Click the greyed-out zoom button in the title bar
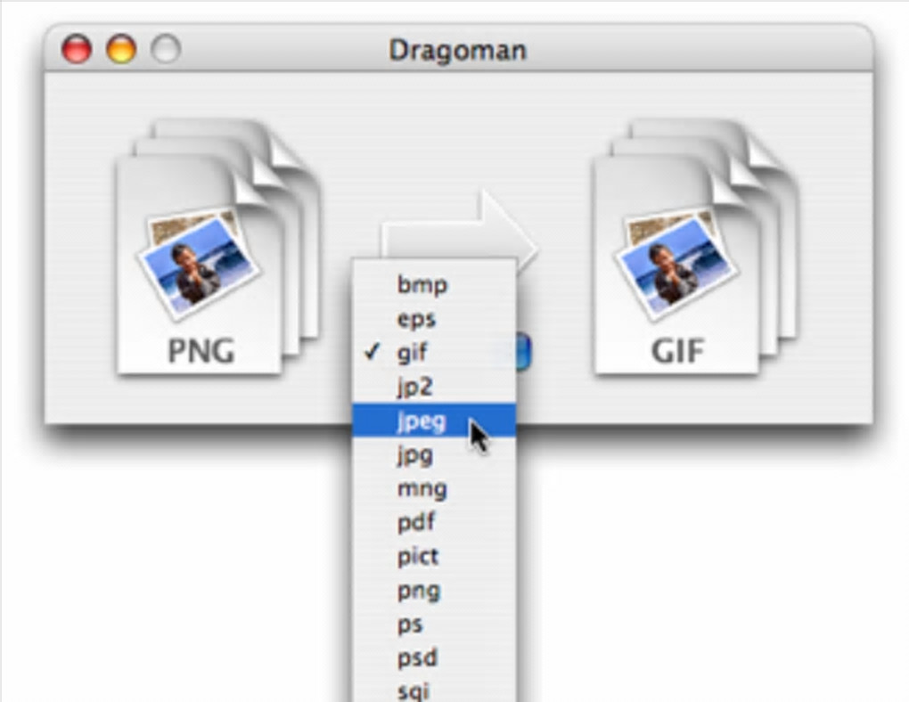The width and height of the screenshot is (909, 702). [166, 49]
